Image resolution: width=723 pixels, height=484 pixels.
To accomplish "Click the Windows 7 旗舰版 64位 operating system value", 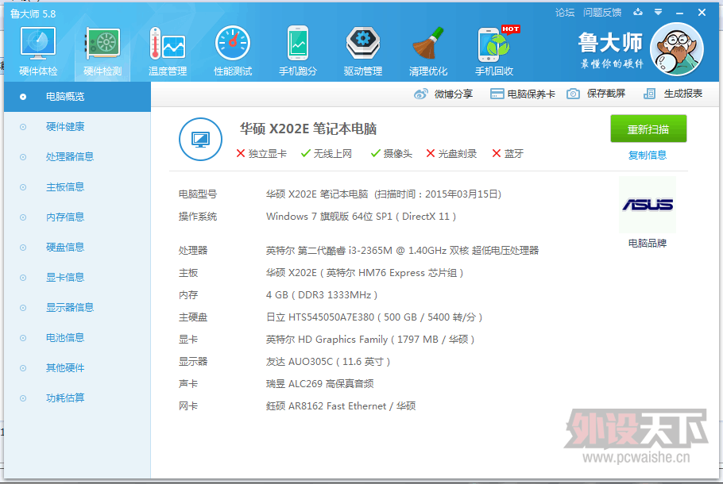I will (x=361, y=217).
